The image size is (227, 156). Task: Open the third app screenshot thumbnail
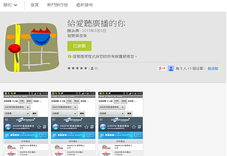click(120, 124)
